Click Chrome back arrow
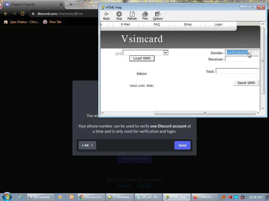The height and width of the screenshot is (201, 269). tap(6, 14)
